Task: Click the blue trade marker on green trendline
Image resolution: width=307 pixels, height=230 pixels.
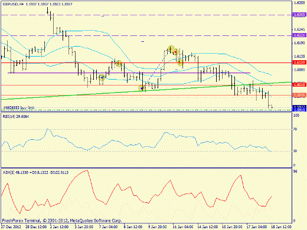Action: (142, 88)
